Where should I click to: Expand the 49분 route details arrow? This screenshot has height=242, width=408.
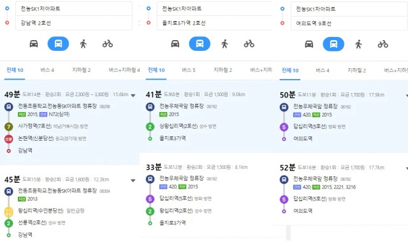pos(133,96)
